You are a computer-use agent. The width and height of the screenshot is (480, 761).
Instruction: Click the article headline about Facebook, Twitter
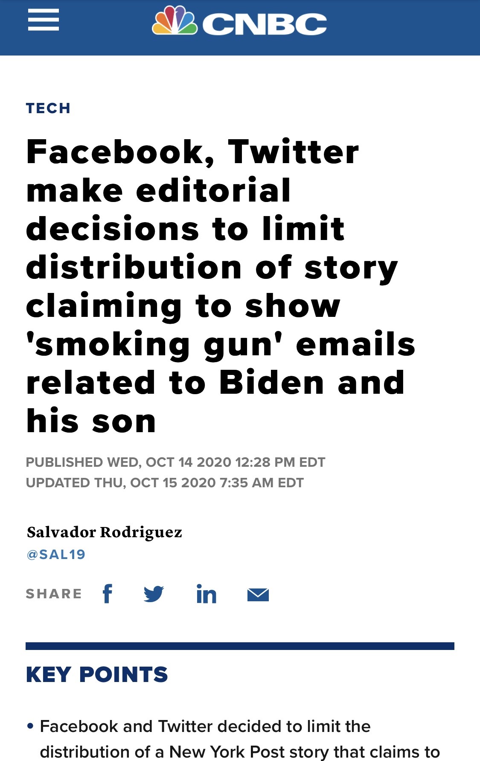tap(213, 286)
